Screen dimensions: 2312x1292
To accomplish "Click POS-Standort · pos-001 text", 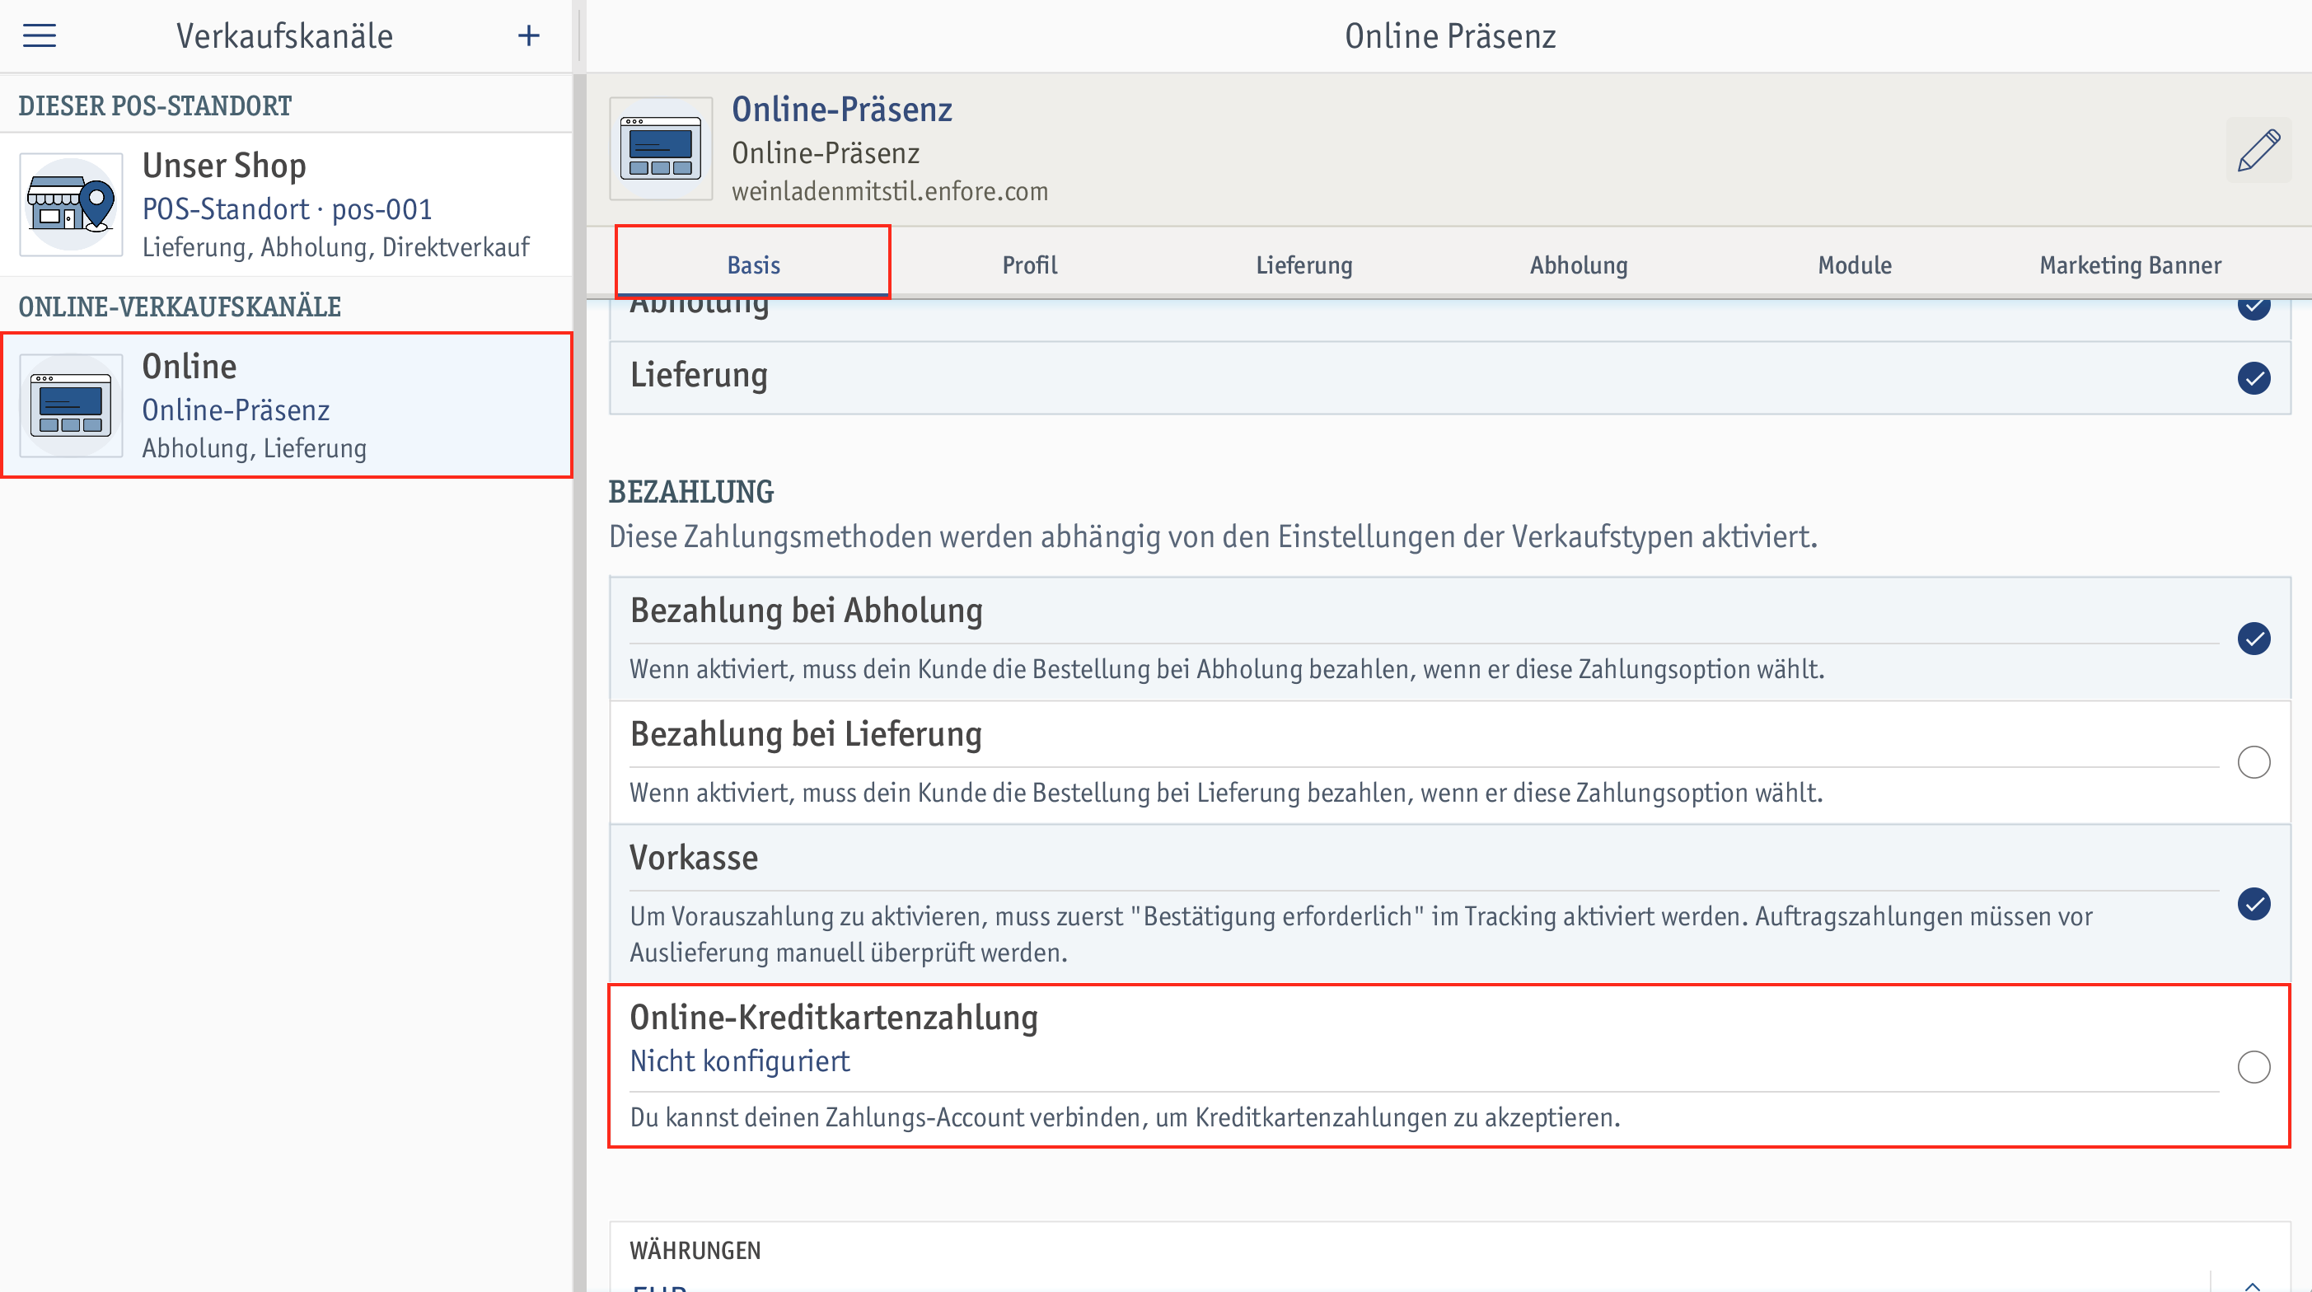I will pos(288,209).
